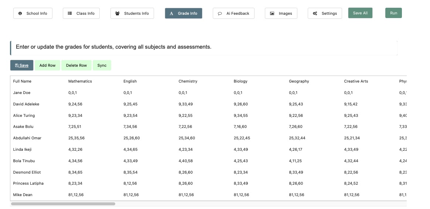
Task: Click the horizontal scrollbar under the table
Action: coord(63,203)
